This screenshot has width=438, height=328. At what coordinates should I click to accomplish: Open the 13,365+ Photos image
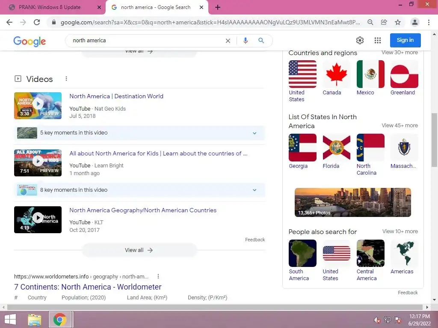point(353,202)
